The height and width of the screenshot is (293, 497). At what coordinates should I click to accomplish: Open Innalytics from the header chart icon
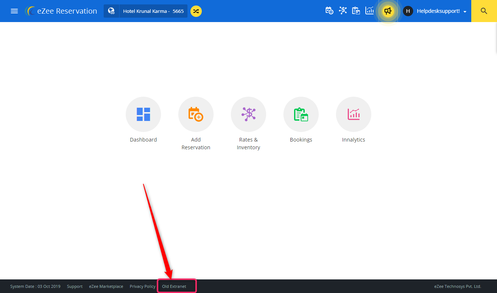[369, 11]
